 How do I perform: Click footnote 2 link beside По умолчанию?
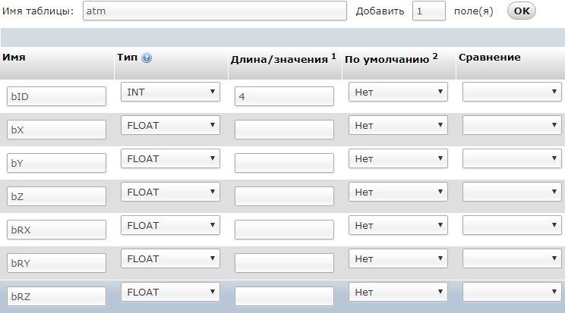tap(435, 56)
